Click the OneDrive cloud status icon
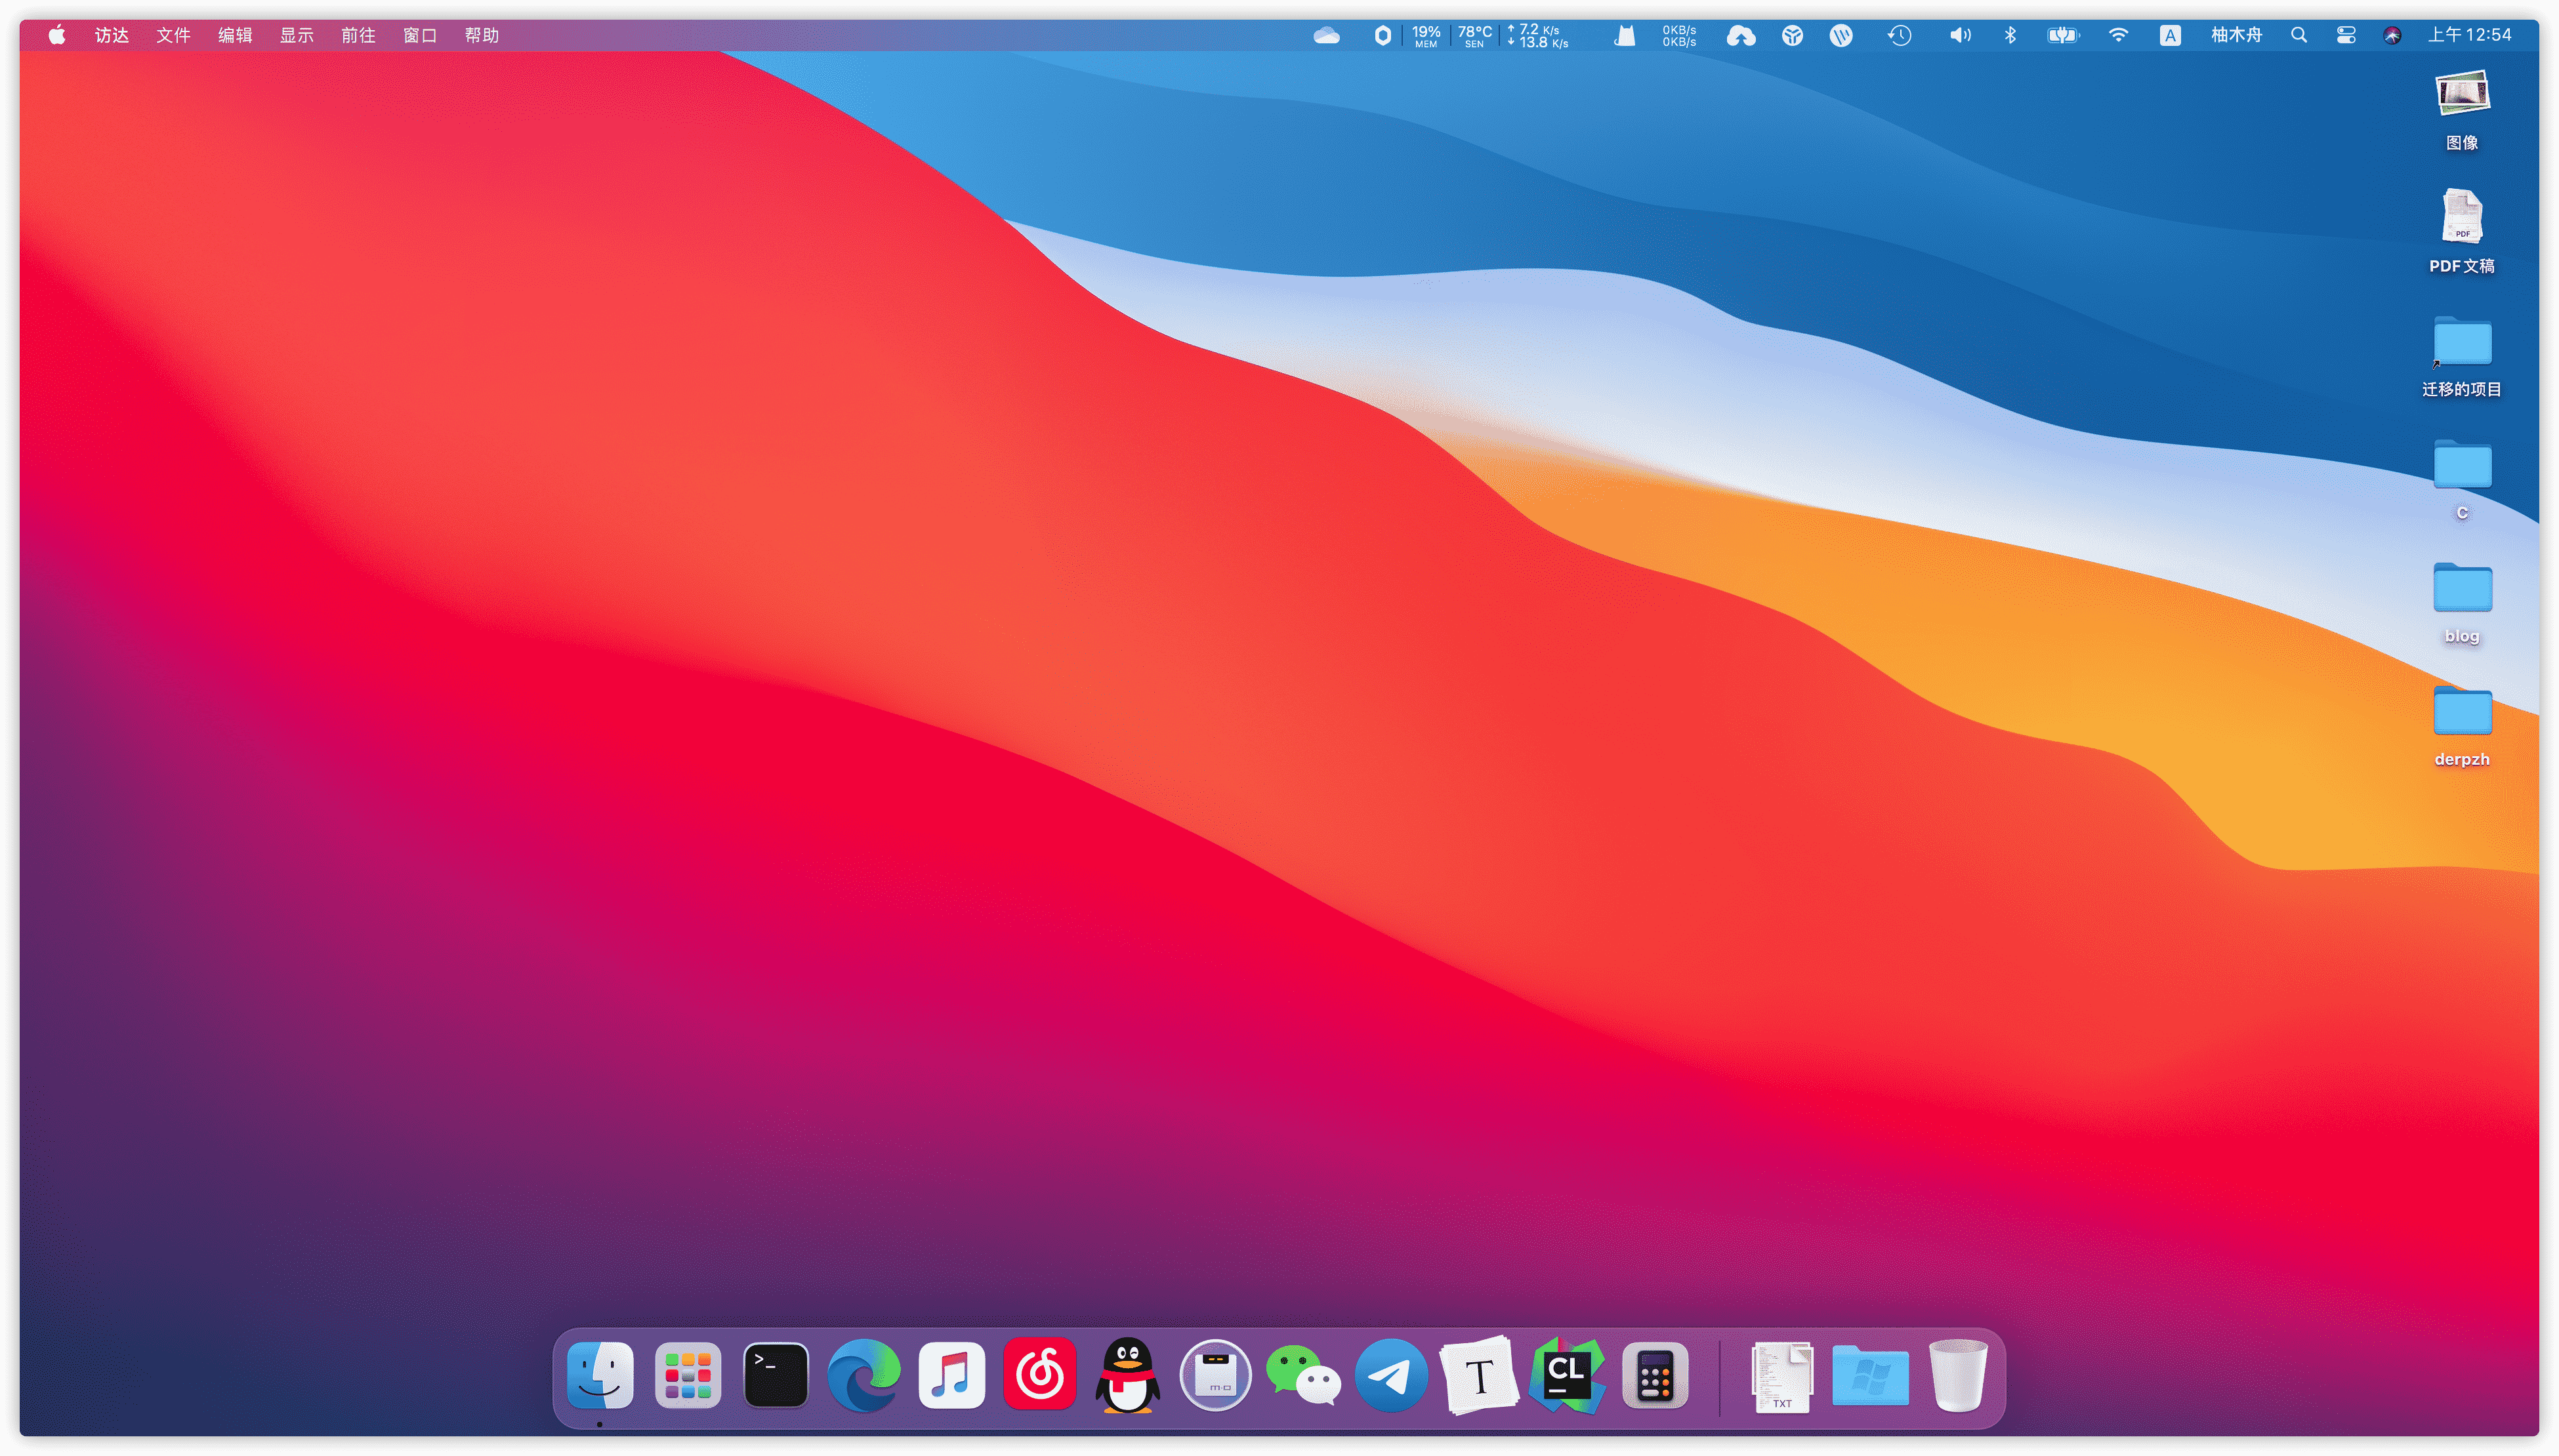This screenshot has width=2559, height=1456. click(x=1327, y=35)
